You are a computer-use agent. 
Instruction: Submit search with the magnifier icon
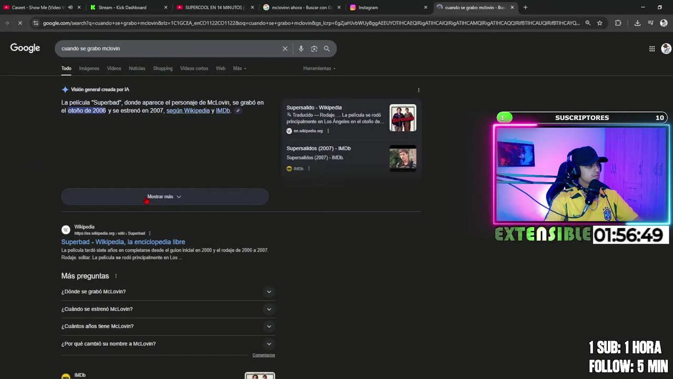(x=327, y=48)
